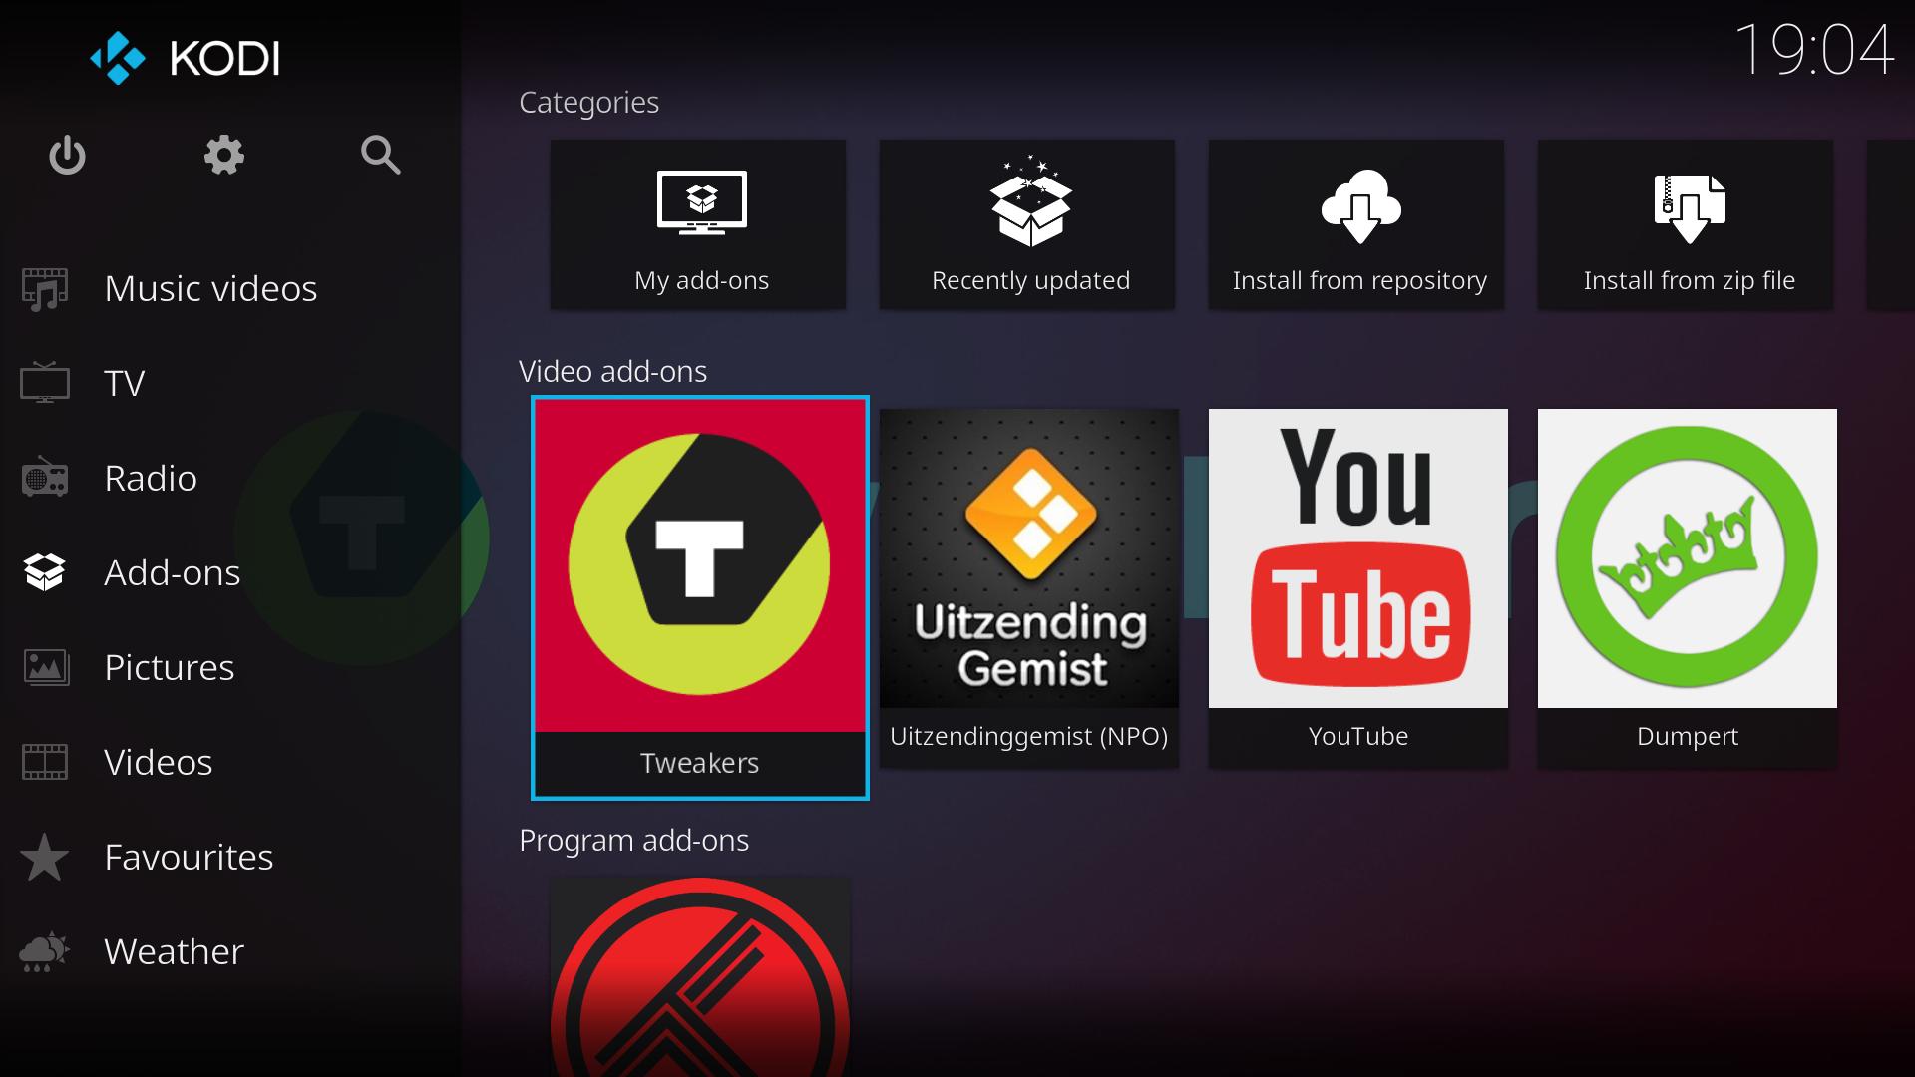Navigate to My add-ons category
Viewport: 1915px width, 1077px height.
[x=700, y=217]
